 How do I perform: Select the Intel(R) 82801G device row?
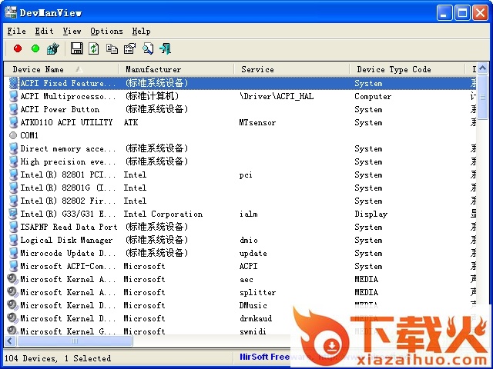[240, 188]
